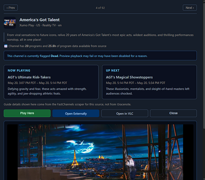205x180 pixels.
Task: Start preview with Play Here button
Action: point(27,113)
